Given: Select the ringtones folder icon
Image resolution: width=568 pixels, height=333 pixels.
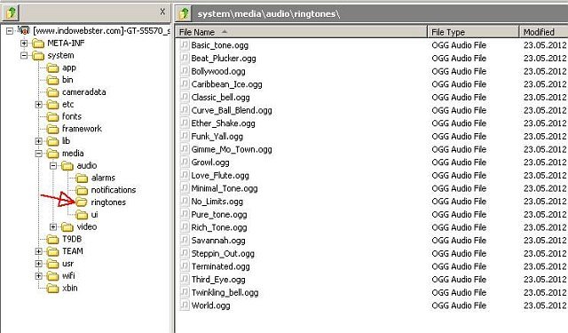Looking at the screenshot, I should (x=83, y=202).
